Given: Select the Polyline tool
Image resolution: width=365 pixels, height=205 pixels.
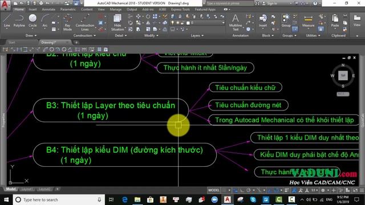Looking at the screenshot, I should pyautogui.click(x=19, y=20).
